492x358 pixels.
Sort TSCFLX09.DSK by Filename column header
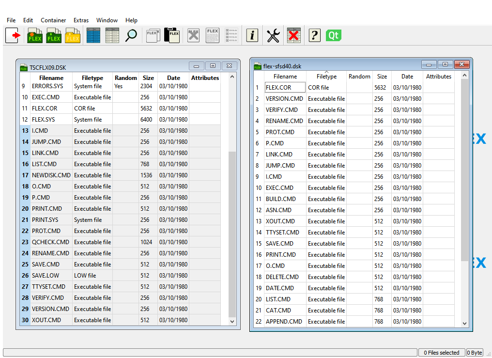[x=51, y=78]
